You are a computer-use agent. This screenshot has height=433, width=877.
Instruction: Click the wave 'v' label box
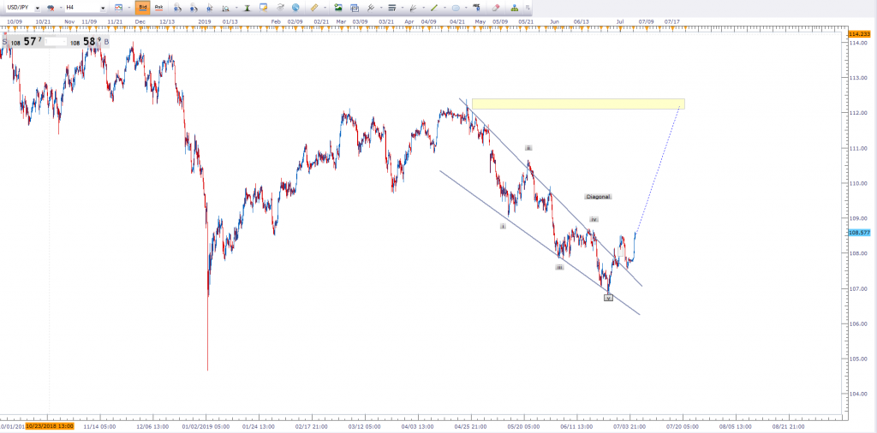click(x=608, y=298)
